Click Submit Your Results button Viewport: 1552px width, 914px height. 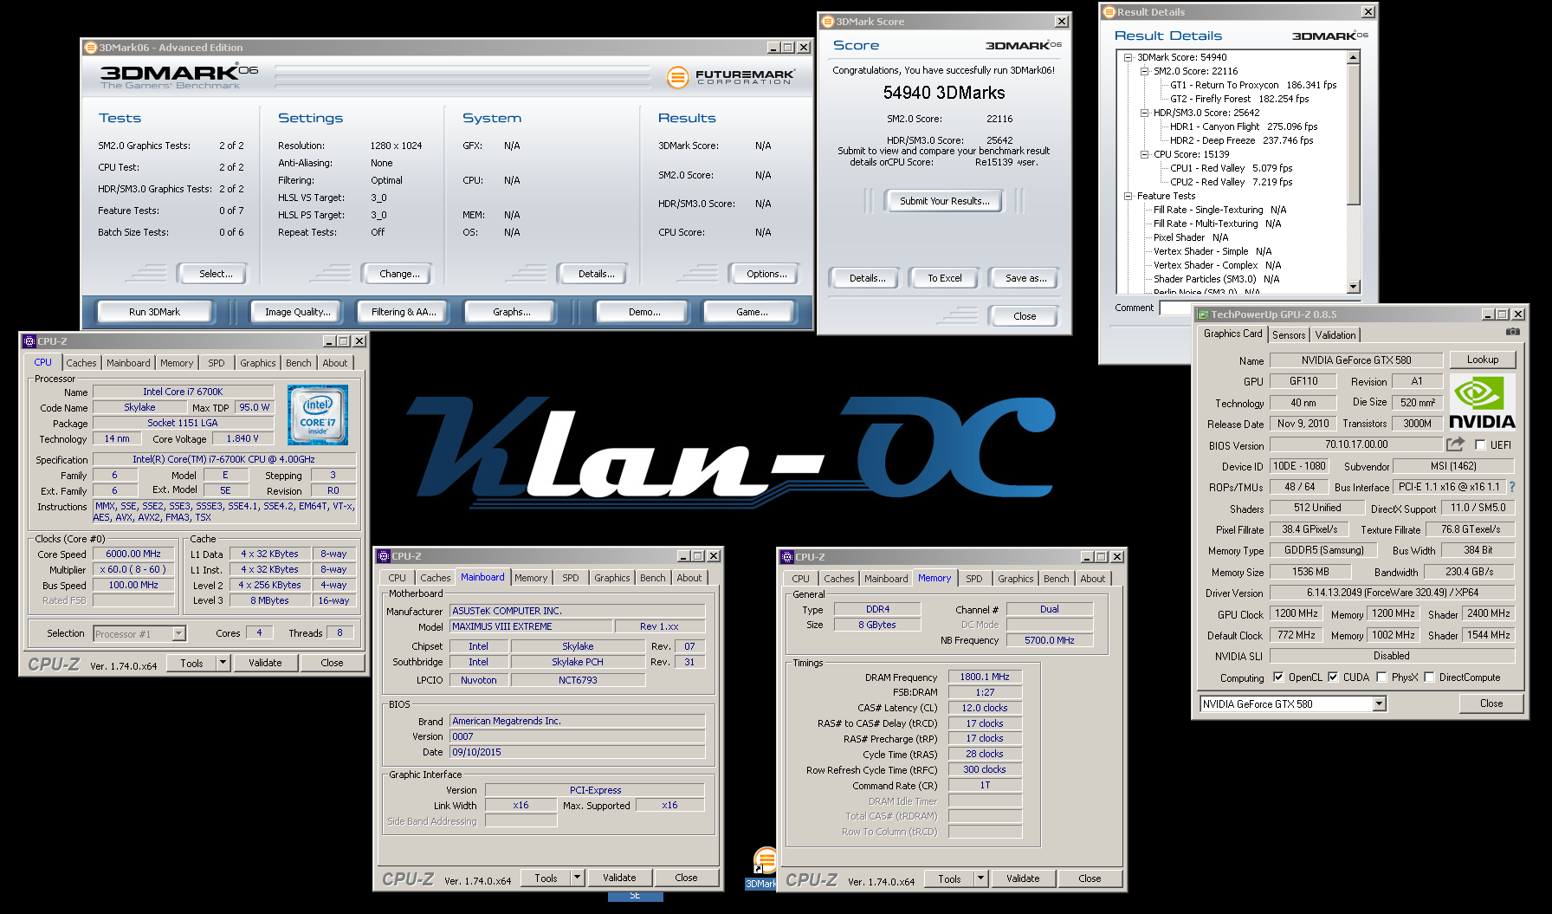[944, 201]
